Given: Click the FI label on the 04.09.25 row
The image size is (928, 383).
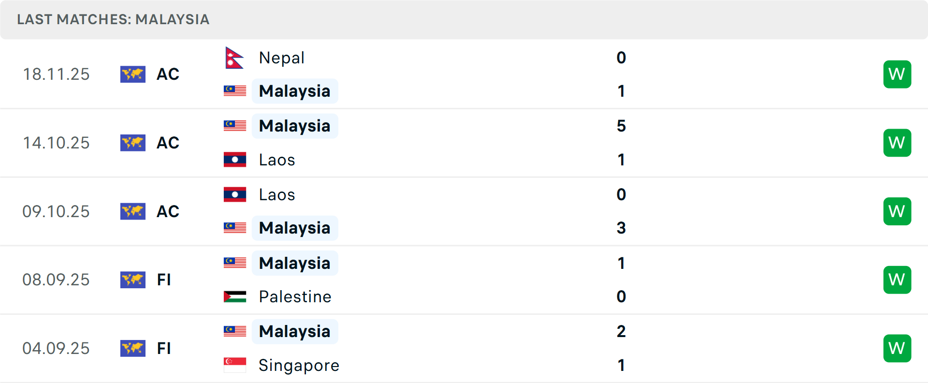Looking at the screenshot, I should coord(163,348).
